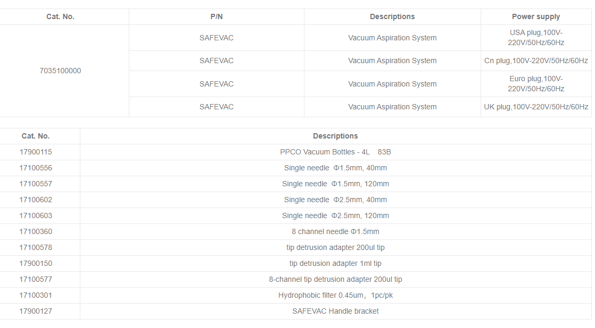Click the Cn plug power supply entry
Image resolution: width=595 pixels, height=328 pixels.
click(x=536, y=61)
